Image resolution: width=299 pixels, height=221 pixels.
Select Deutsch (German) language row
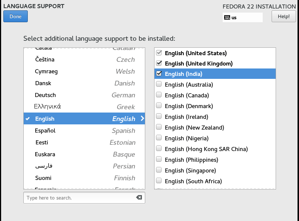coord(84,95)
